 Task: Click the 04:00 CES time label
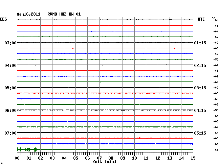pyautogui.click(x=10, y=66)
